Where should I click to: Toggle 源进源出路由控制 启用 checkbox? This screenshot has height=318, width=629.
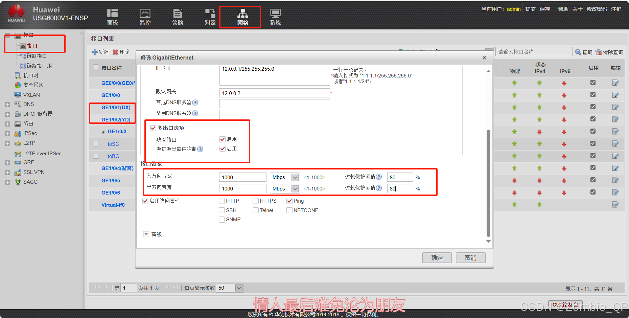click(223, 149)
